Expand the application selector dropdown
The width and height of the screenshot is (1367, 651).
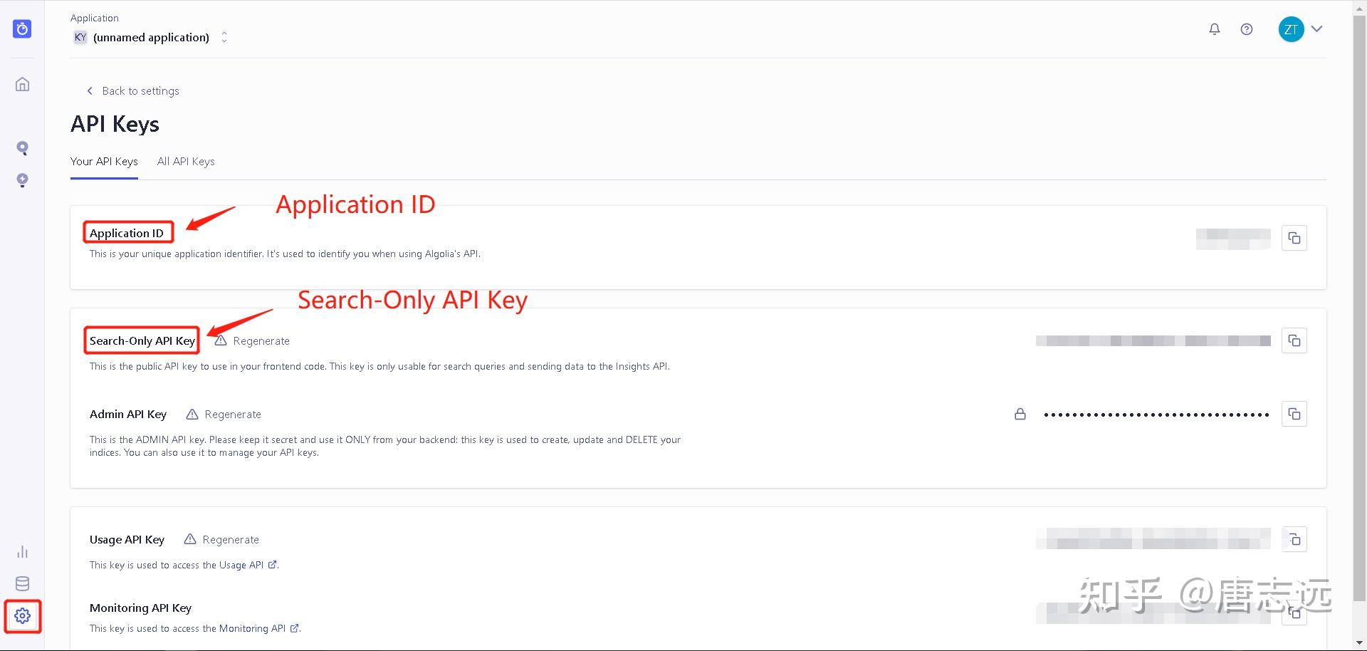pyautogui.click(x=224, y=37)
